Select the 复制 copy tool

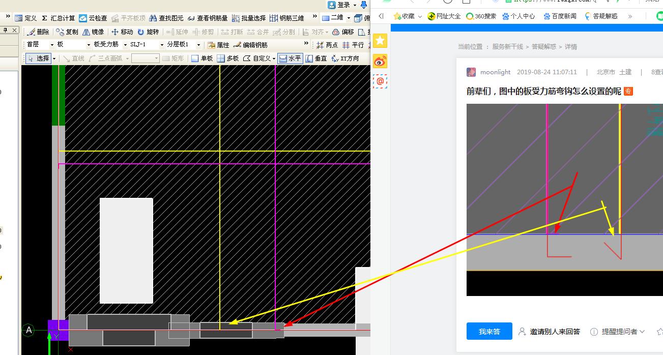click(x=67, y=32)
